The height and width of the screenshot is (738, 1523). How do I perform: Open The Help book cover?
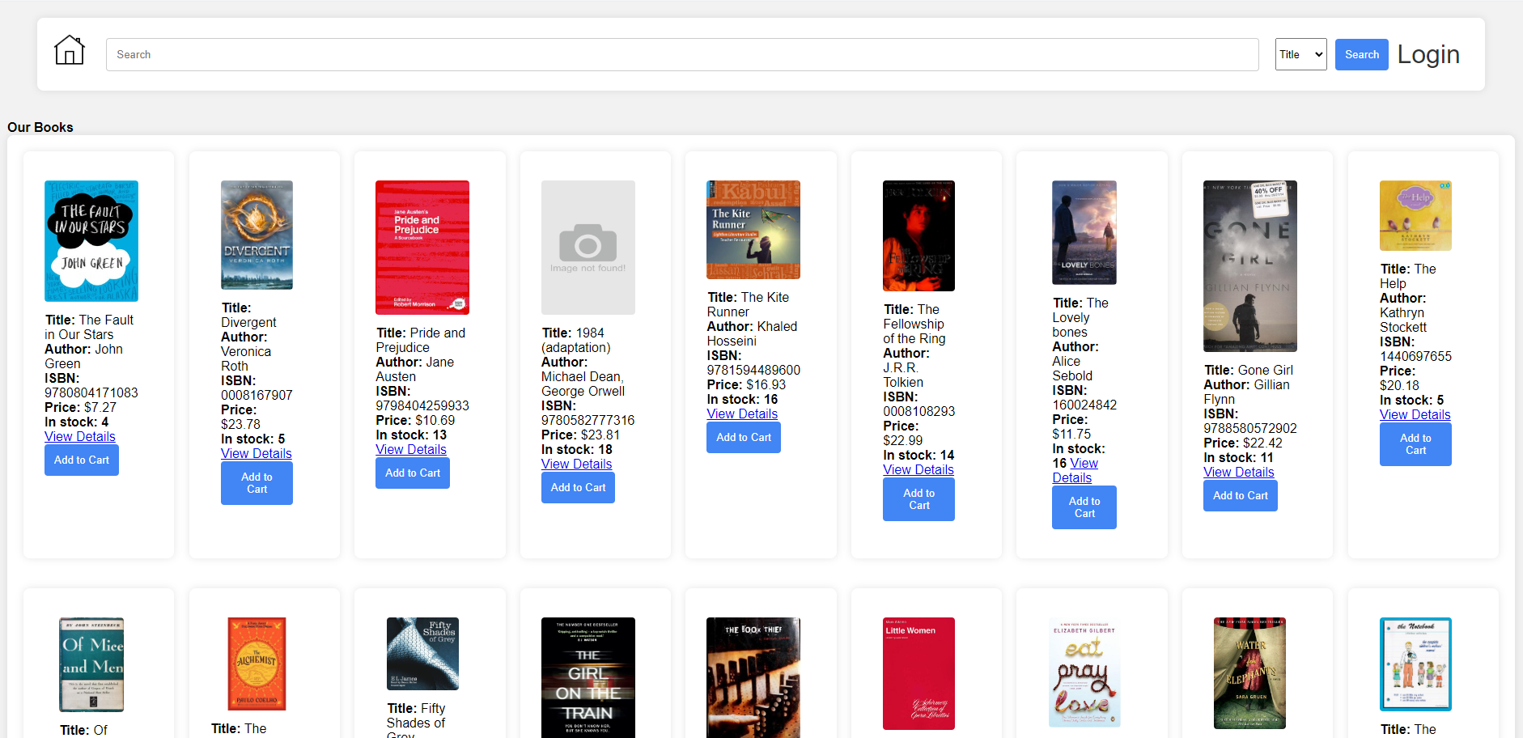tap(1415, 215)
